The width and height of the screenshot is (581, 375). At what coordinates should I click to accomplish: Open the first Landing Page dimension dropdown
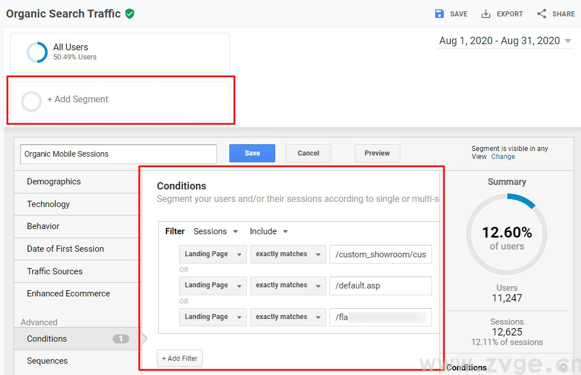pos(212,254)
